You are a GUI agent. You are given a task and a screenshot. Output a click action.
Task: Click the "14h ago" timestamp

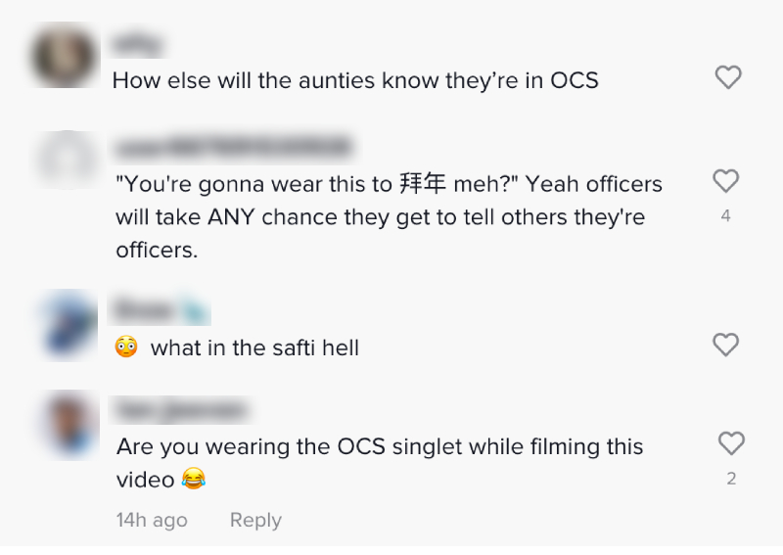click(152, 521)
